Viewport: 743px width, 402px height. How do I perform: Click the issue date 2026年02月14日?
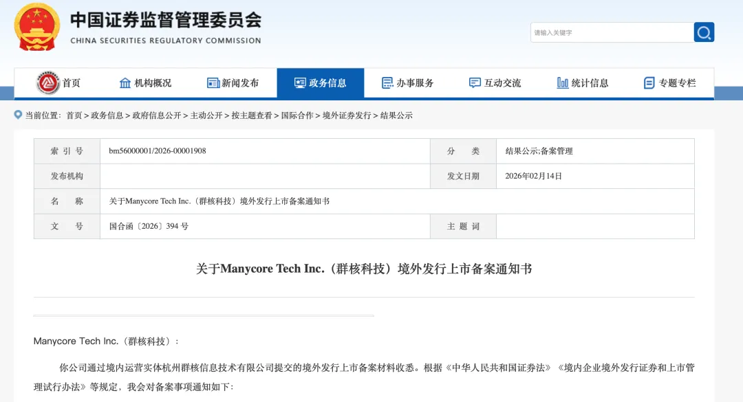point(534,176)
